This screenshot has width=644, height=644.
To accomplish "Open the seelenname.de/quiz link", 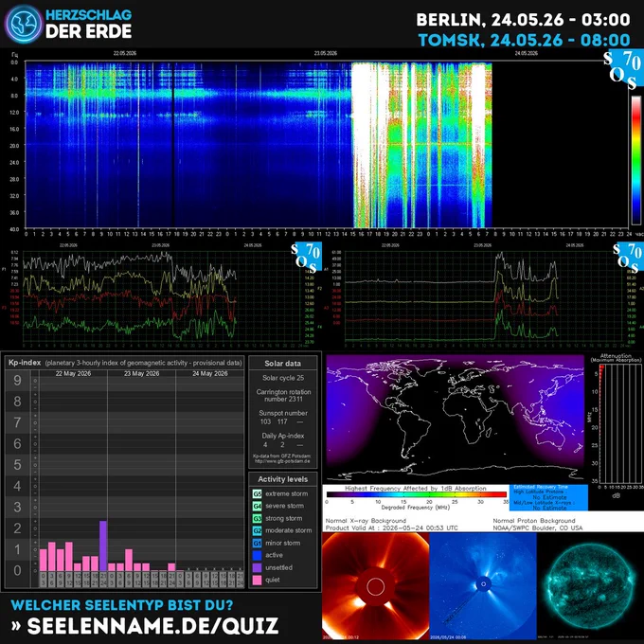I will pos(152,625).
